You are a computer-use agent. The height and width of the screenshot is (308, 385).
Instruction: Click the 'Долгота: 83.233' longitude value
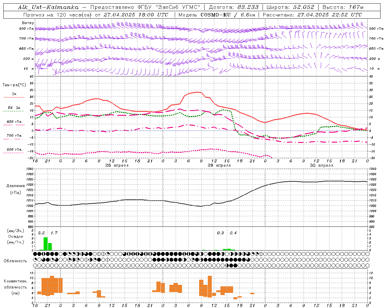click(234, 7)
